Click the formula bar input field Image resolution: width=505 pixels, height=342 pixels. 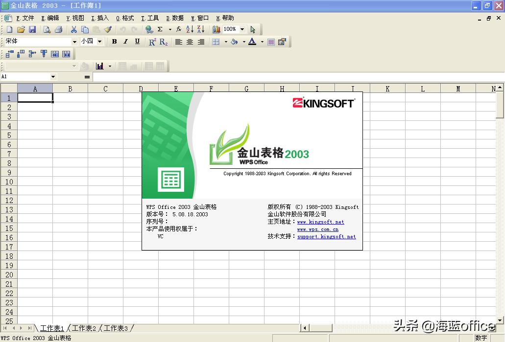pos(299,77)
